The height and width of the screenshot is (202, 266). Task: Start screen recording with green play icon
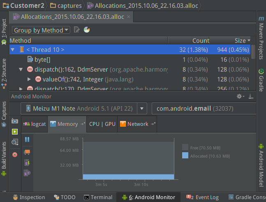15,132
